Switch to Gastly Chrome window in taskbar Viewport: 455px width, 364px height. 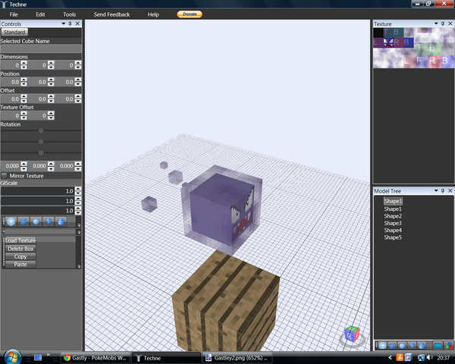pyautogui.click(x=96, y=358)
